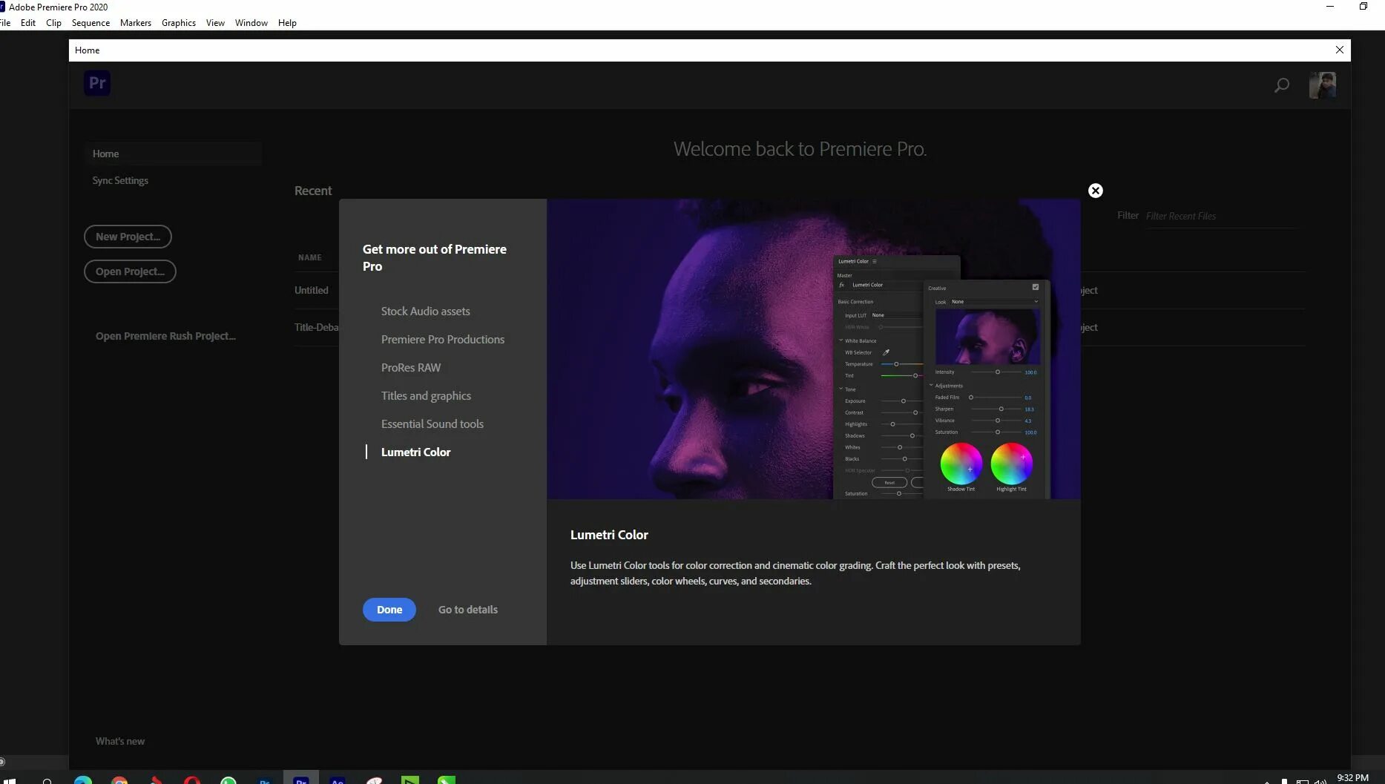
Task: Open Sync Settings in the sidebar
Action: pos(120,180)
